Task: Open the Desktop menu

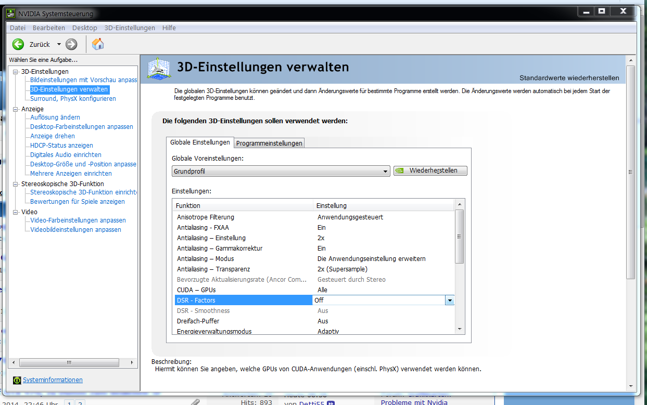Action: (x=85, y=28)
